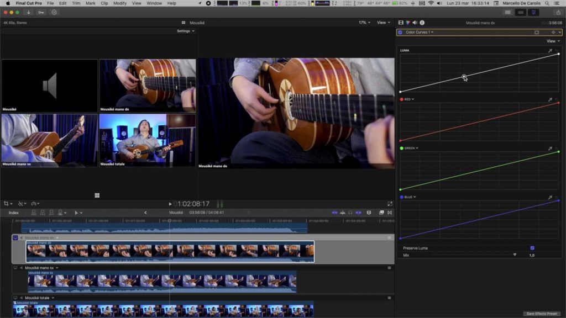Image resolution: width=566 pixels, height=318 pixels.
Task: Open the info inspector icon
Action: (x=422, y=23)
